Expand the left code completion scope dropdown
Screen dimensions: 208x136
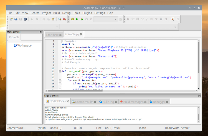(x=57, y=27)
